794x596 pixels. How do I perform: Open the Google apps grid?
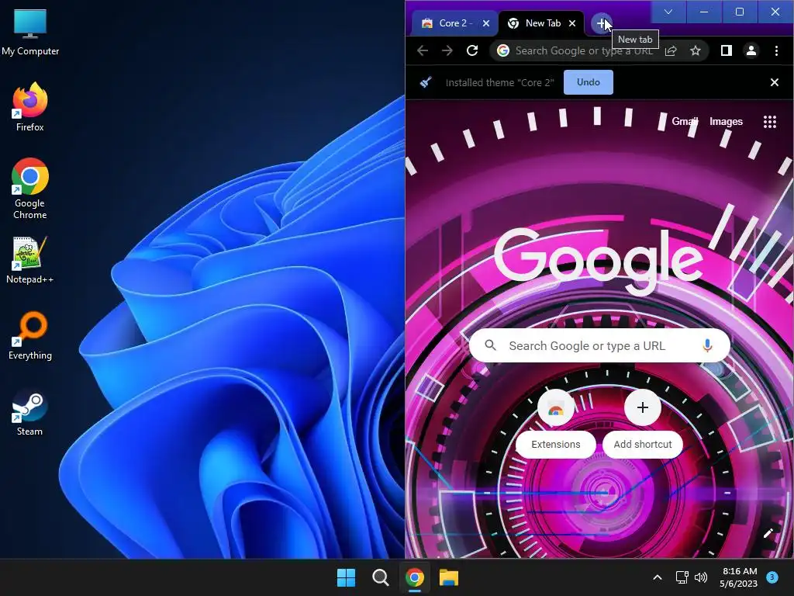click(770, 122)
